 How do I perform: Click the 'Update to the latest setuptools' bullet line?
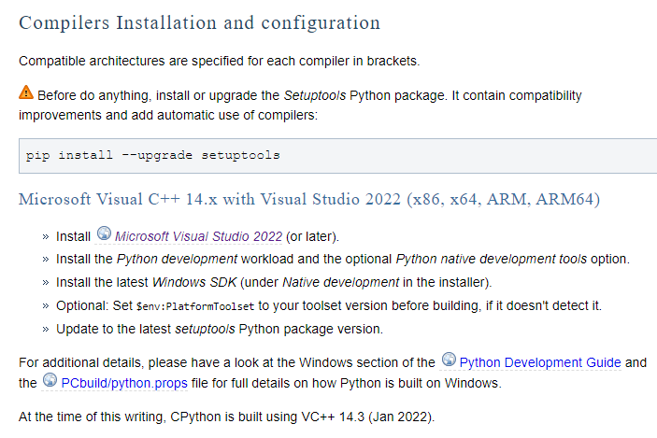(x=220, y=329)
